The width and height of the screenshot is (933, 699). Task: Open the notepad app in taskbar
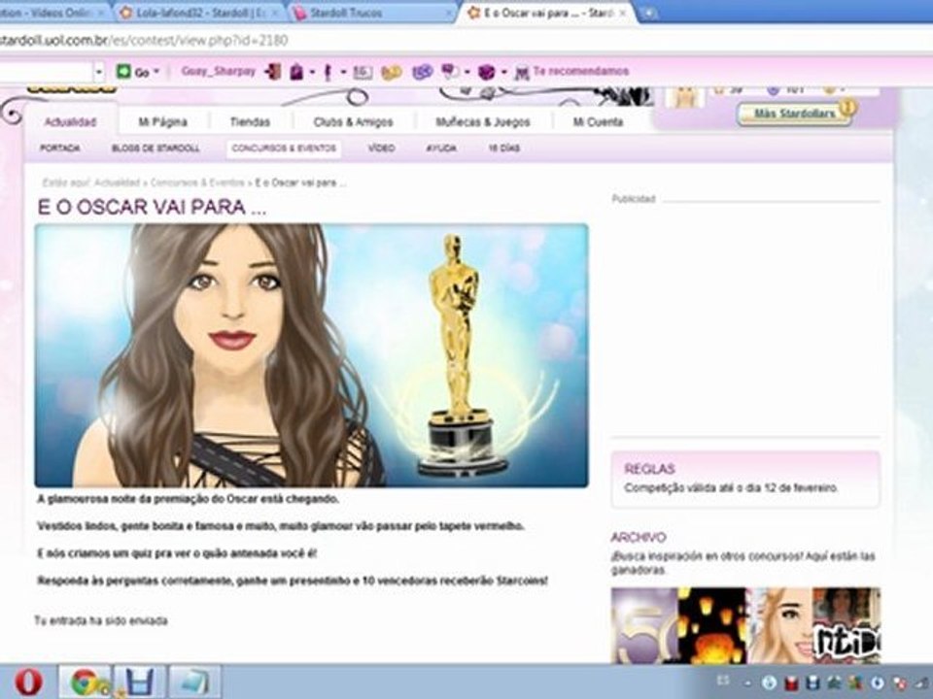pyautogui.click(x=194, y=682)
